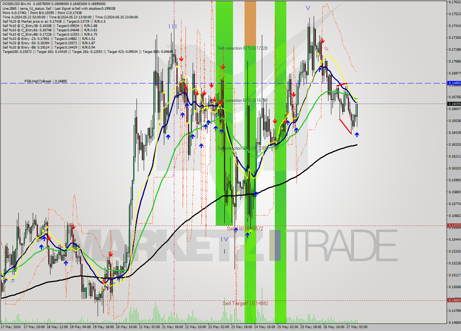Click the 0.16320 price axis value
Image resolution: width=461 pixels, height=331 pixels.
455,144
